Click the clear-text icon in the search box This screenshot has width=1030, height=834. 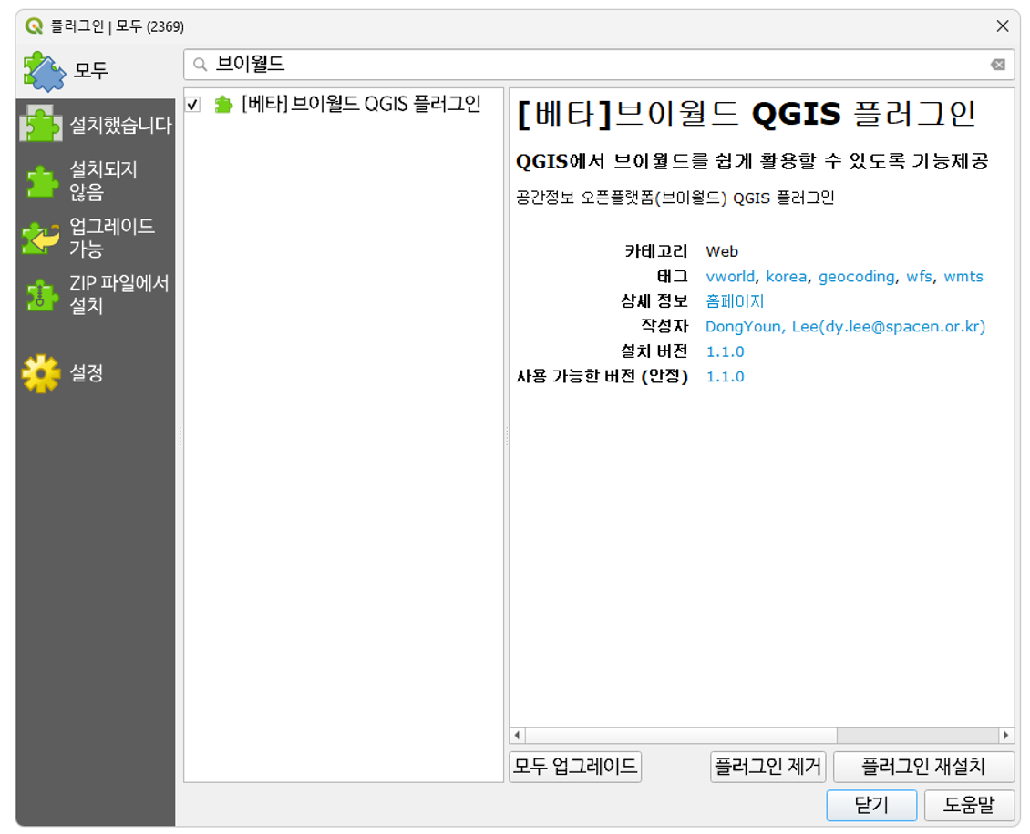pos(998,65)
